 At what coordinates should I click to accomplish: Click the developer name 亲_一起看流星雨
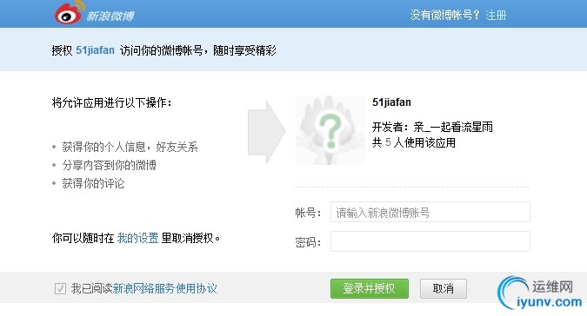(453, 127)
